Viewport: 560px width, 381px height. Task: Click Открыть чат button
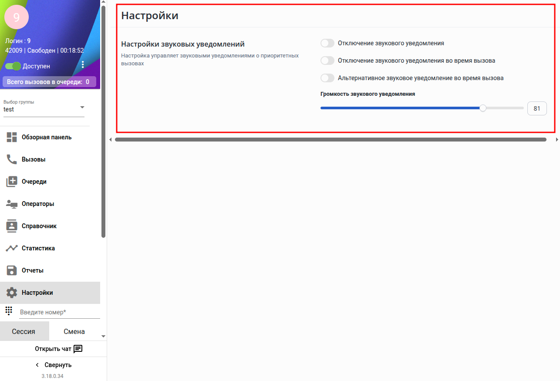coord(59,349)
